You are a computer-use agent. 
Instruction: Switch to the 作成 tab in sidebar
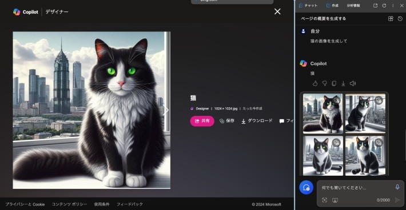[332, 6]
